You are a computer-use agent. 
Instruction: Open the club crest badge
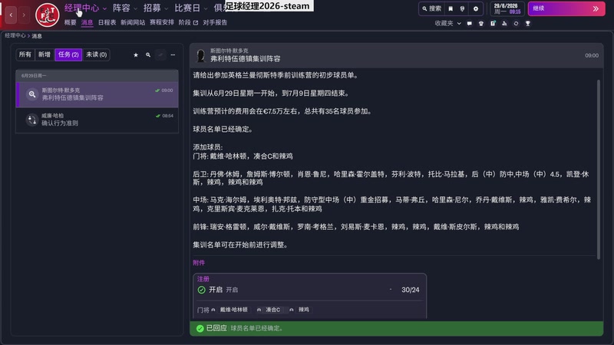click(48, 15)
